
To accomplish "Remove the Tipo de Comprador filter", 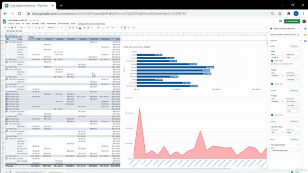I will click(x=298, y=145).
